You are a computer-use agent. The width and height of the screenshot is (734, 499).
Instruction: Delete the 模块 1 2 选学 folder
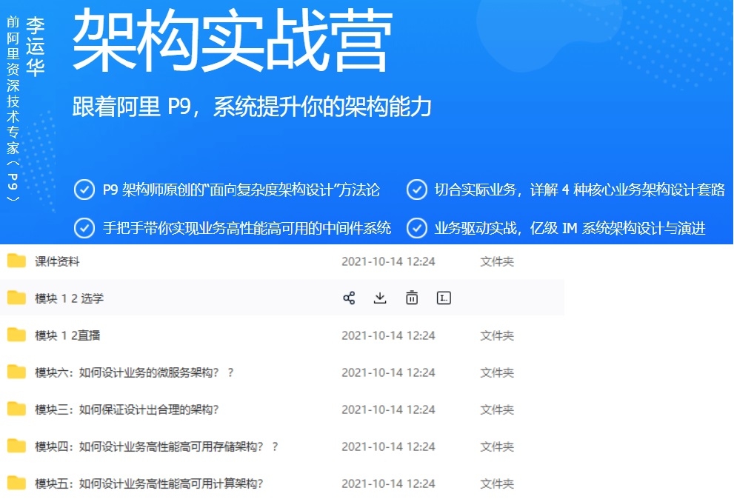coord(412,298)
